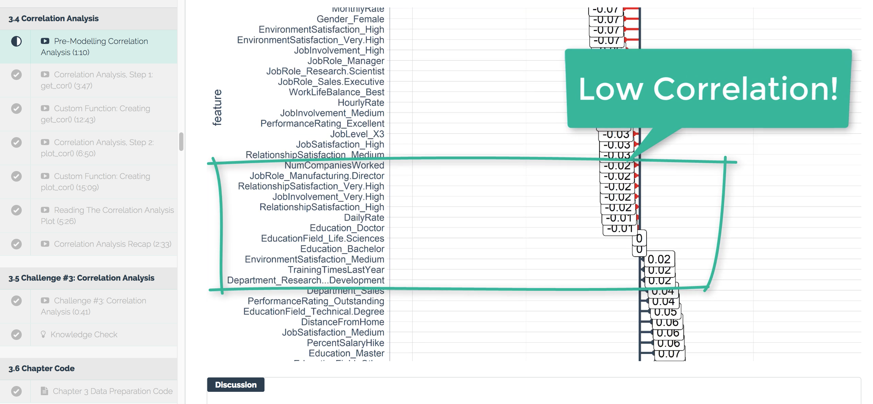The image size is (873, 404).
Task: Open the Discussion tab
Action: (x=236, y=385)
